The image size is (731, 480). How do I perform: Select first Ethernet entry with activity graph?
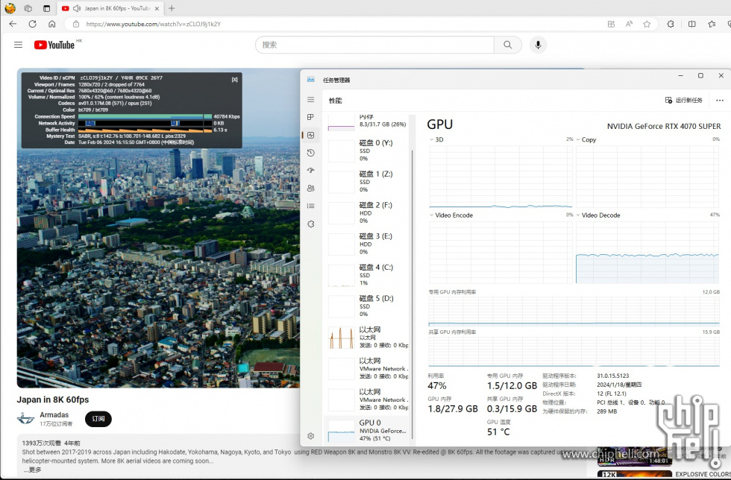367,338
